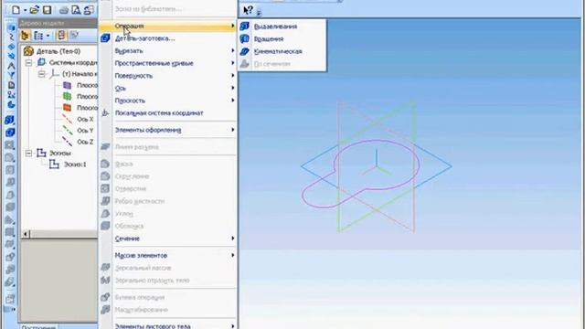
Task: Choose Выдавливания from the Операция submenu
Action: click(x=282, y=27)
